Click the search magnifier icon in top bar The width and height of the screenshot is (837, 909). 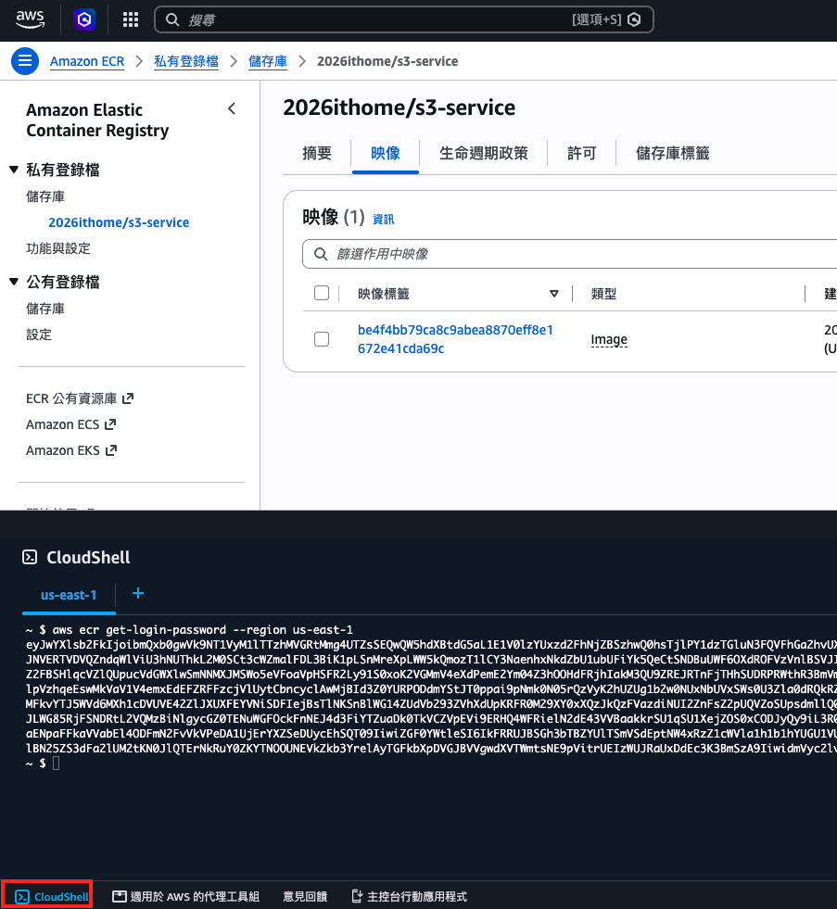pos(172,19)
